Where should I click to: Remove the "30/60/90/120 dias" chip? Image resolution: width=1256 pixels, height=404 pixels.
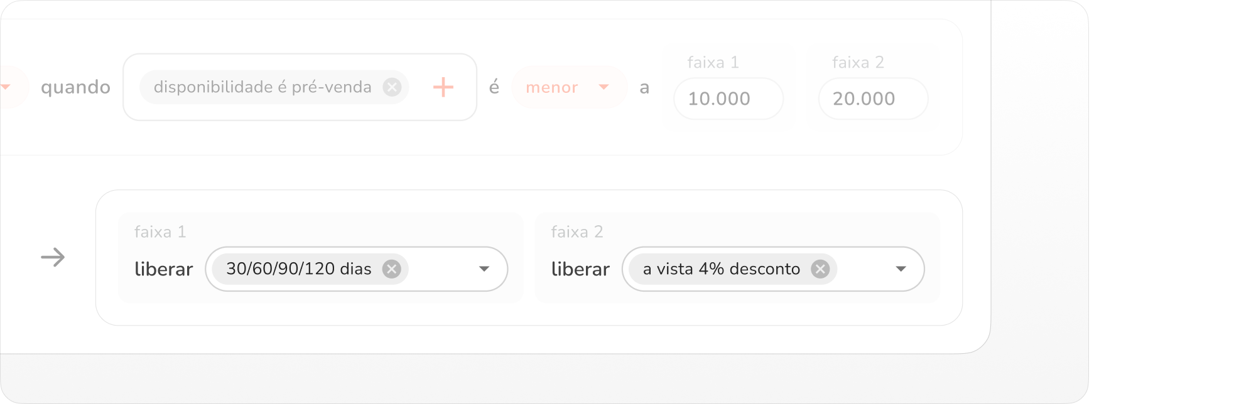[392, 269]
